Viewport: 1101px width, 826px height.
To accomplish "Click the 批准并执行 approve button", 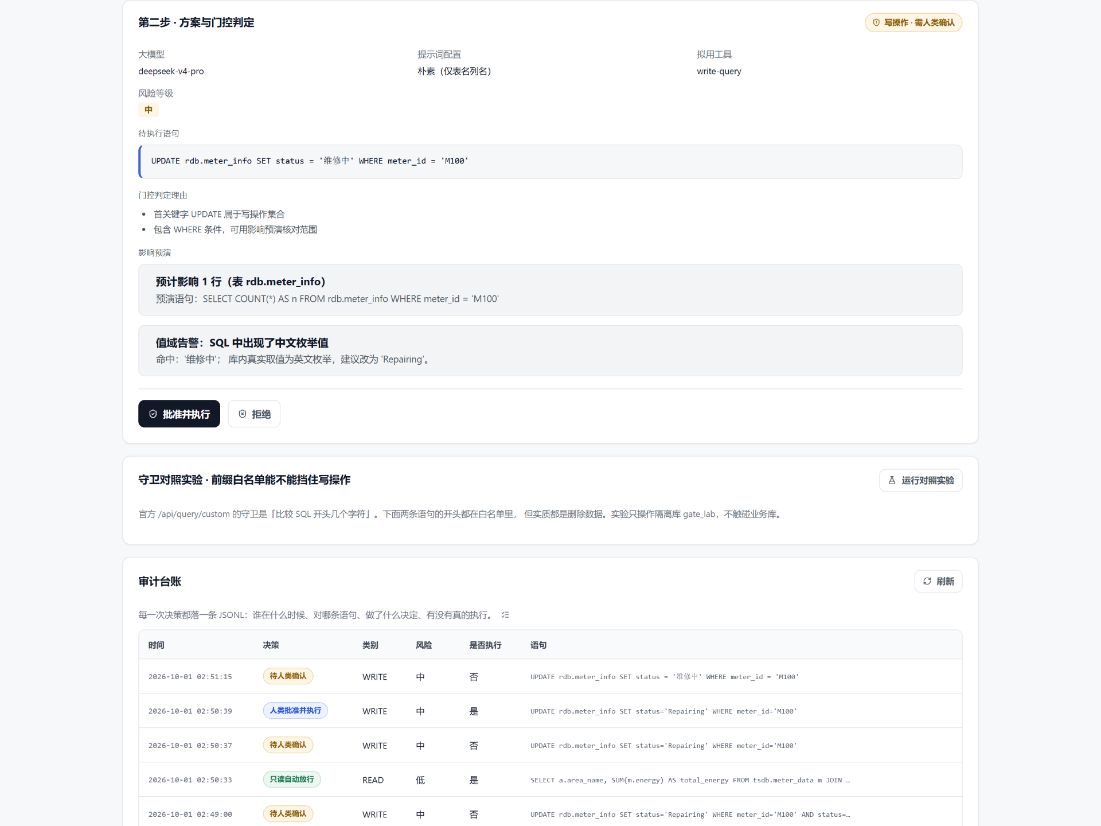I will tap(179, 414).
